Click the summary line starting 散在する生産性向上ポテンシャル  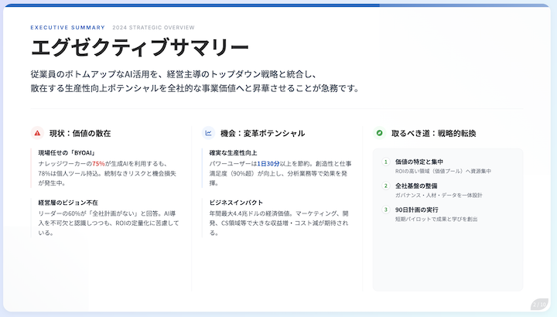(x=195, y=88)
